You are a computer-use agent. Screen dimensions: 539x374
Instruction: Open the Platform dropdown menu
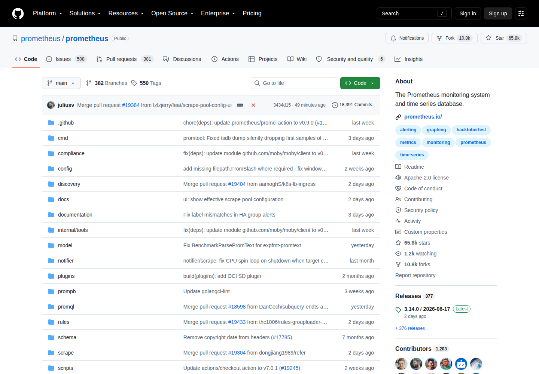48,13
